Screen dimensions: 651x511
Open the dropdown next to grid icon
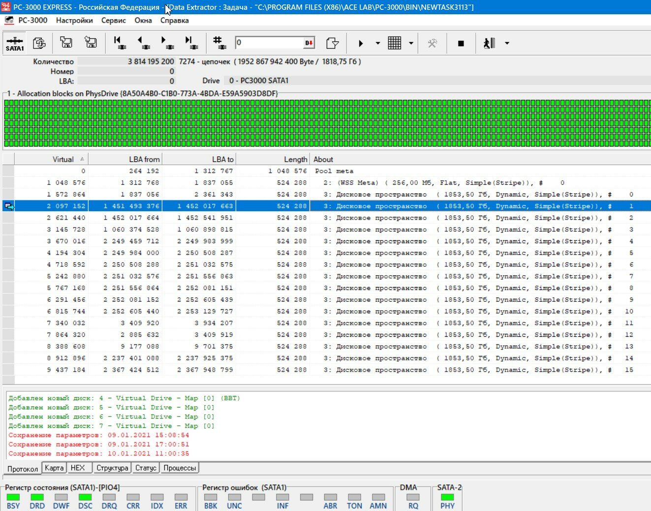coord(411,43)
